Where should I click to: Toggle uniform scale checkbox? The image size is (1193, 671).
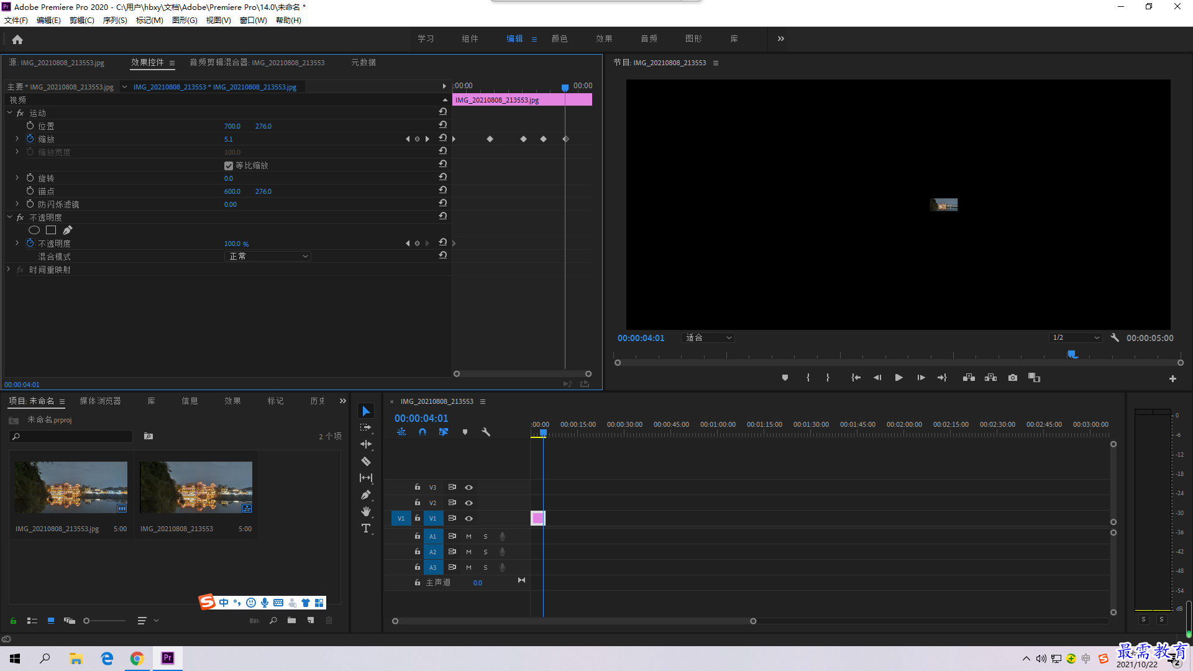[229, 166]
